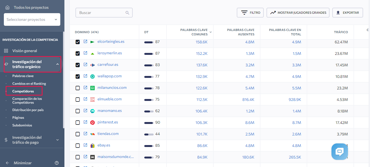Open elmueble.com external link icon
This screenshot has height=167, width=370.
pos(85,99)
